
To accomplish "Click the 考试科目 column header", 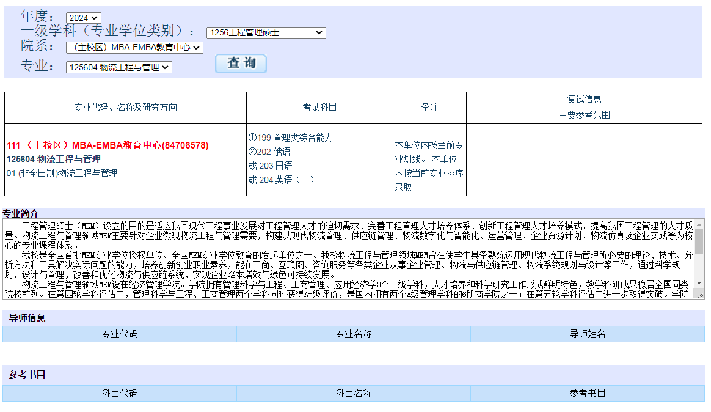I will click(x=319, y=108).
